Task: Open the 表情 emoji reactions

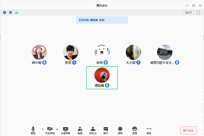Action: coord(135,130)
